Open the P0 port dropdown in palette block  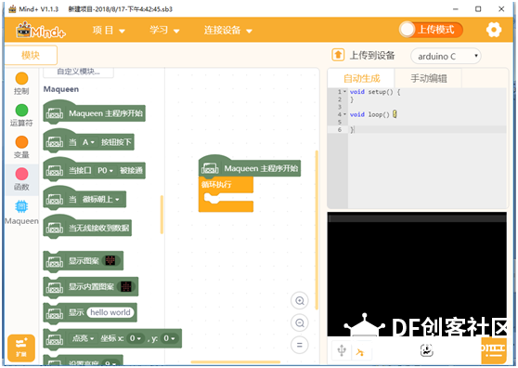[x=105, y=171]
